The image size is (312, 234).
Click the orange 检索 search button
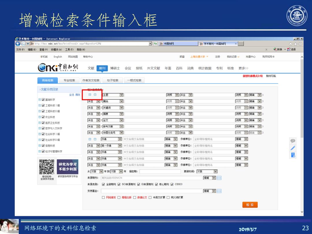point(250,205)
